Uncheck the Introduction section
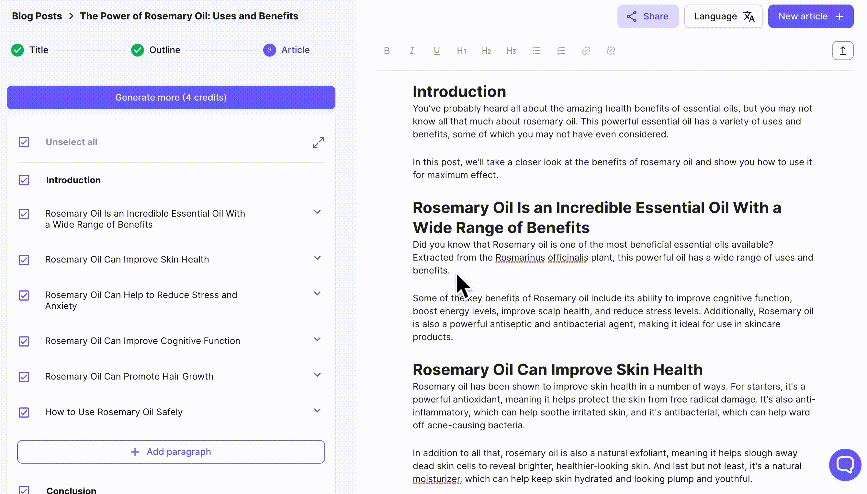867x494 pixels. 24,180
